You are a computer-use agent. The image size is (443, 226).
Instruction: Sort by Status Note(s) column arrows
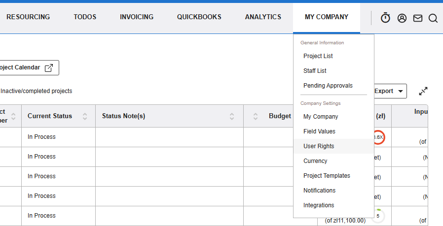[232, 116]
